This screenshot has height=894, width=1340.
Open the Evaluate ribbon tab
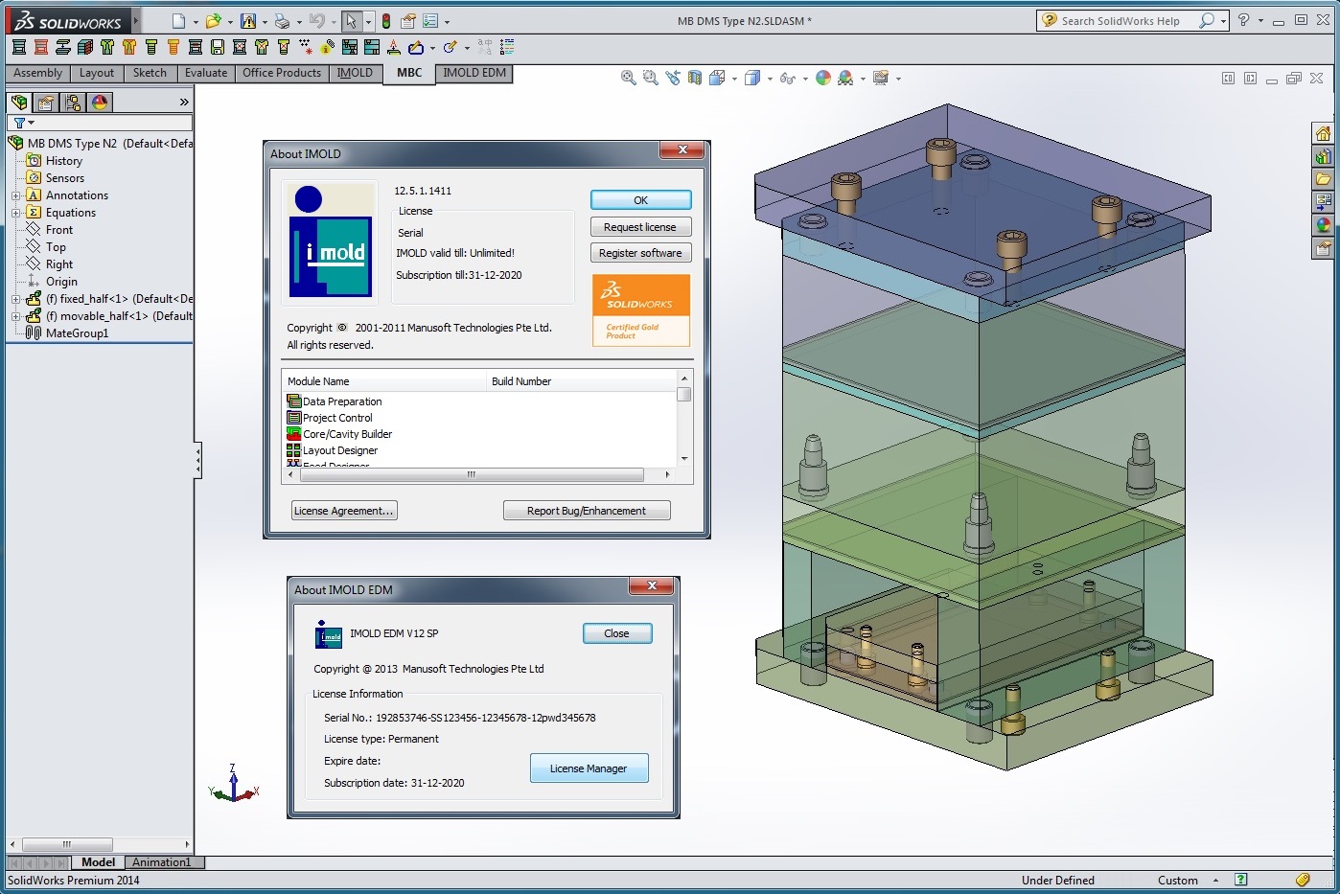click(206, 73)
